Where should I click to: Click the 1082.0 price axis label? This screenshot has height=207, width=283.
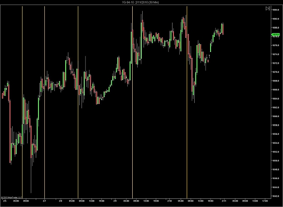coord(276,19)
